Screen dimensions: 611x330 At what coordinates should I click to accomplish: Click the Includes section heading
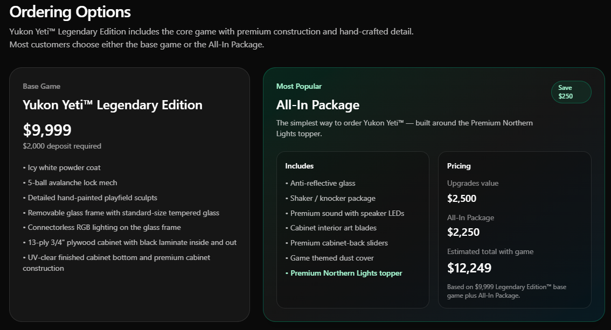pos(299,166)
